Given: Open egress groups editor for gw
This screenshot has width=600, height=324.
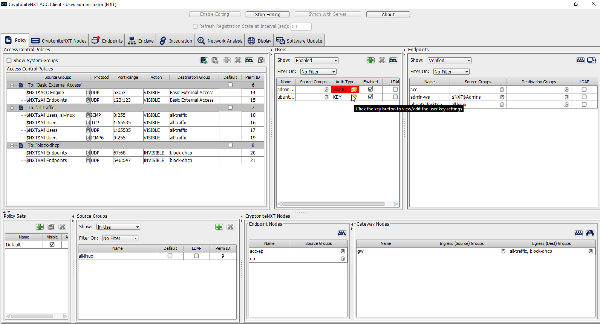Looking at the screenshot, I should pos(591,251).
